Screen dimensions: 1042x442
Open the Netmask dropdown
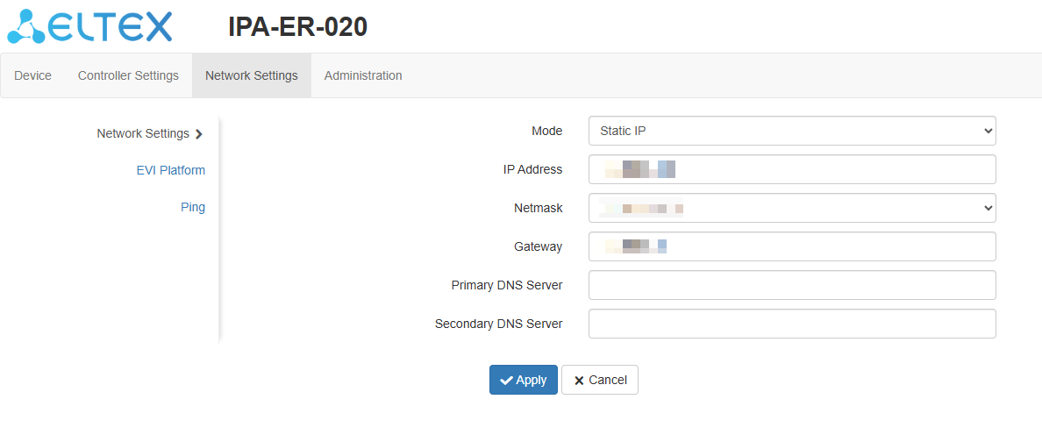coord(792,208)
